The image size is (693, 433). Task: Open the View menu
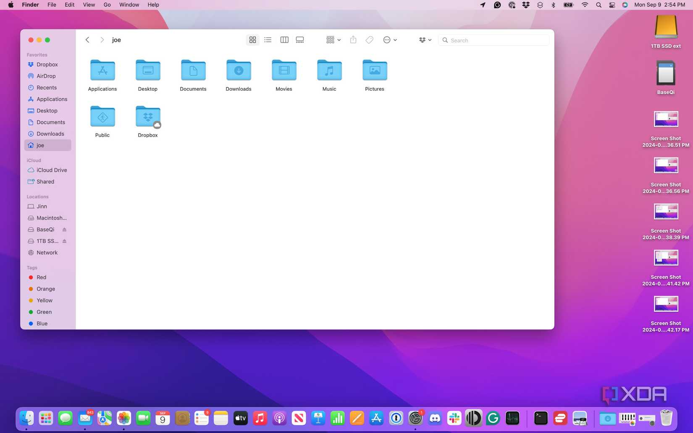click(89, 5)
